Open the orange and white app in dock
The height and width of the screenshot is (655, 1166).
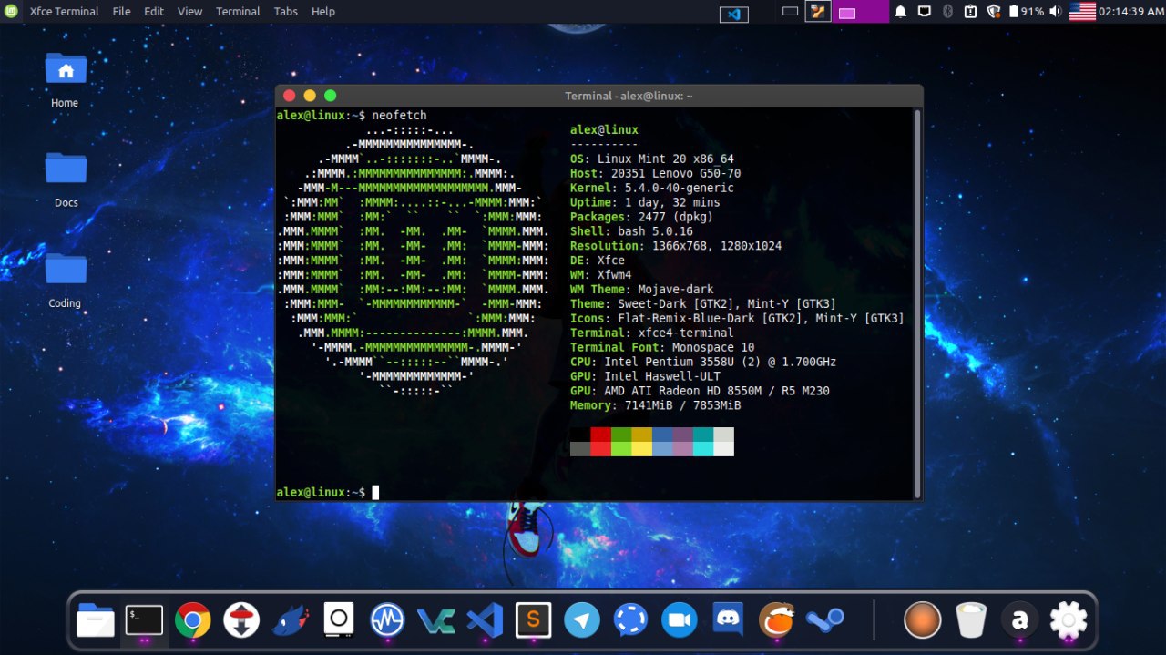click(777, 620)
